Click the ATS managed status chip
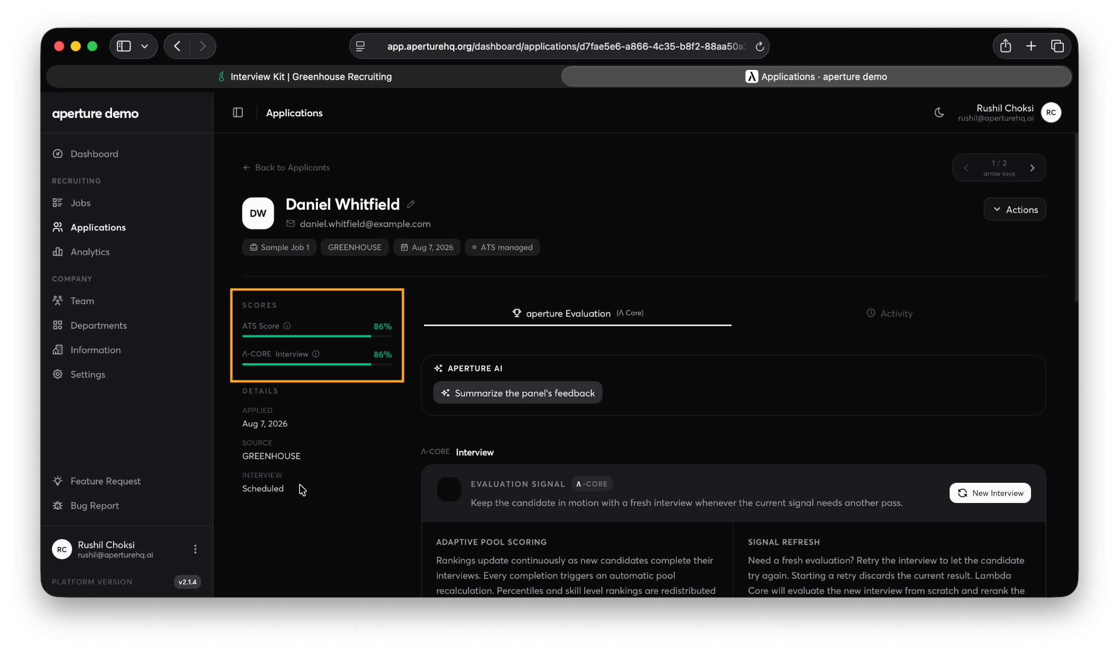 pos(502,247)
